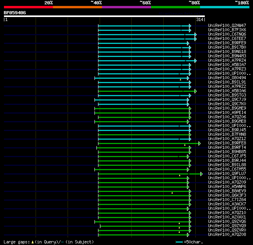Click the arrowhead ending the B9RFE8 bar

(x=199, y=143)
